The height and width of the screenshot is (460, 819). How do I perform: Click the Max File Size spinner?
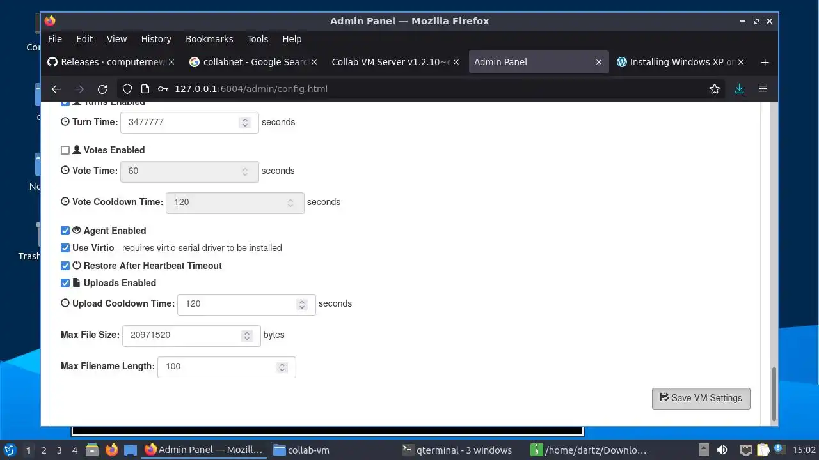247,335
